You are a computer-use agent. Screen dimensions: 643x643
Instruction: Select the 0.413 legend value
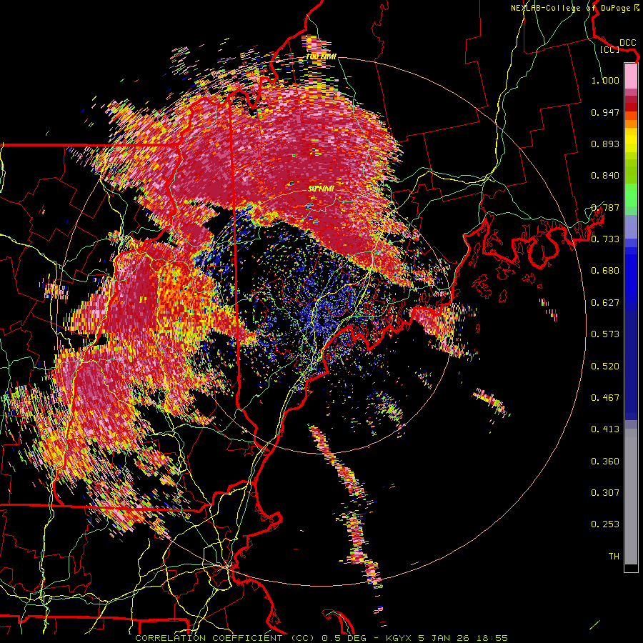(x=605, y=429)
